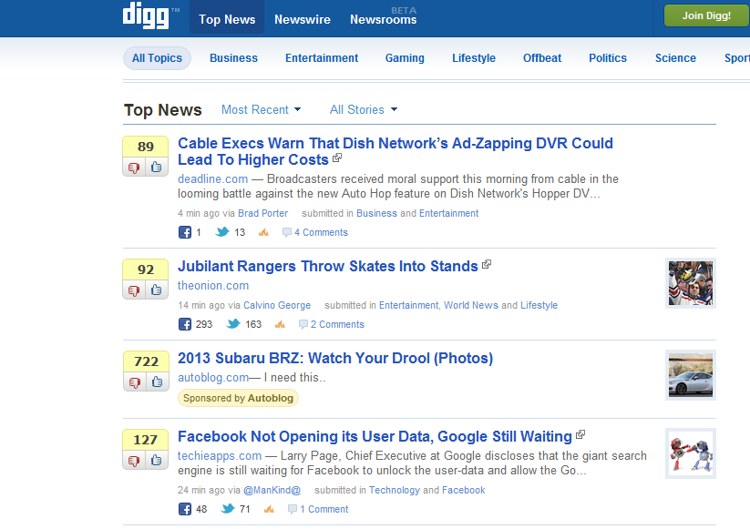This screenshot has width=750, height=529.
Task: Click activity icon on Jubilant Rangers story
Action: click(x=281, y=324)
